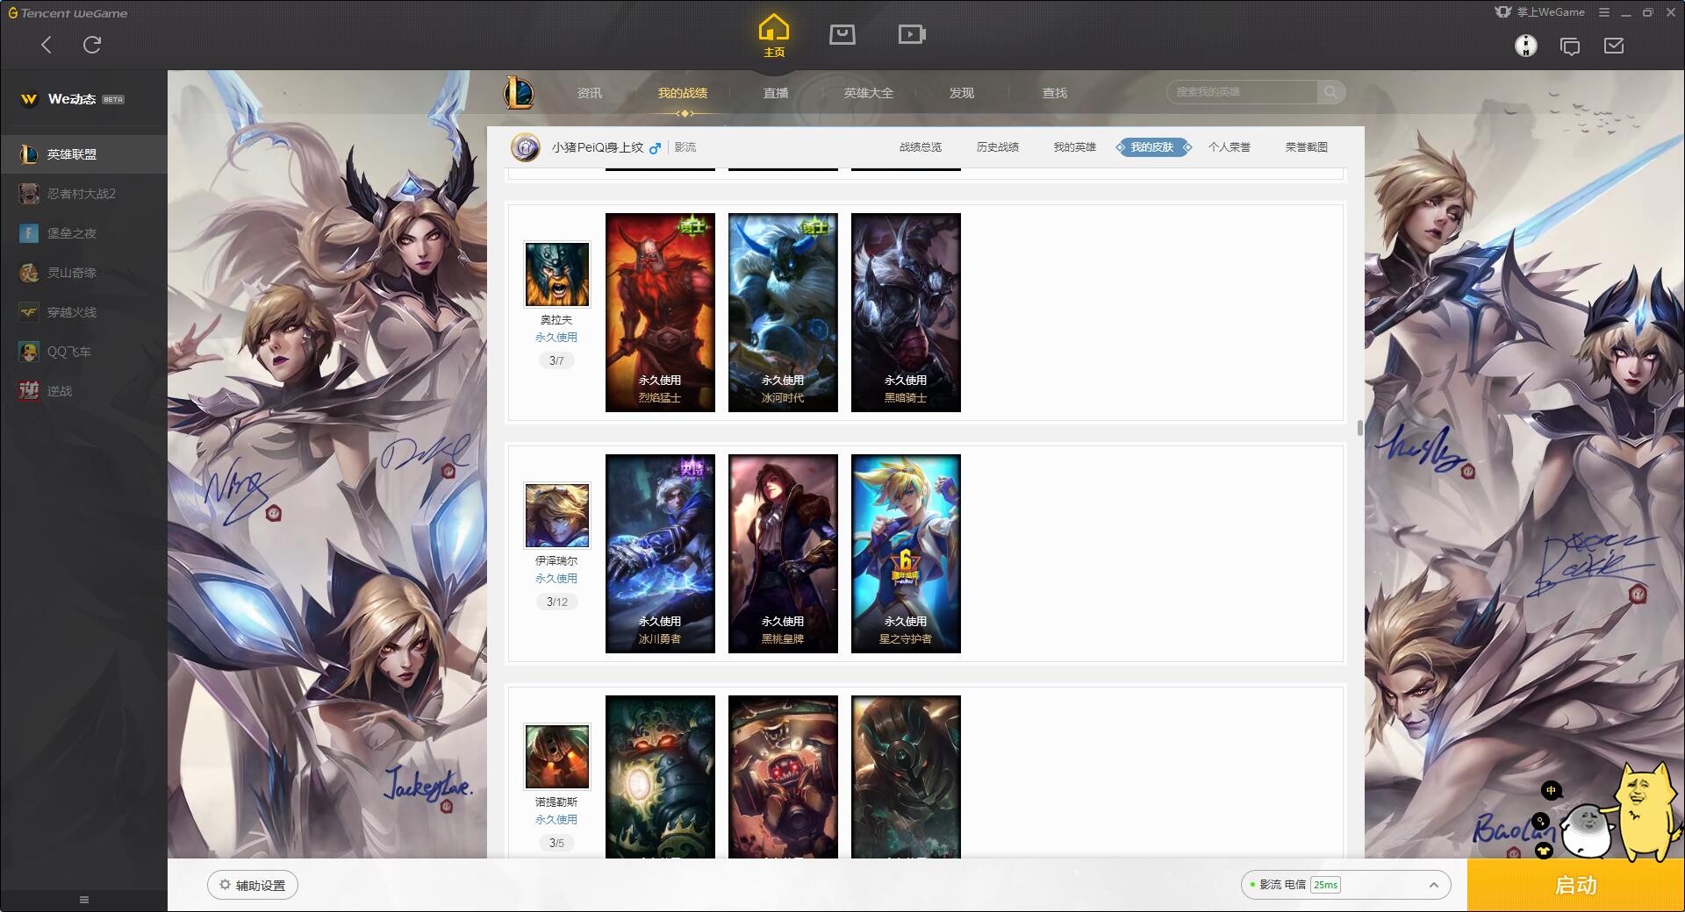Open the user avatar icon
Viewport: 1685px width, 912px height.
coord(1526,46)
